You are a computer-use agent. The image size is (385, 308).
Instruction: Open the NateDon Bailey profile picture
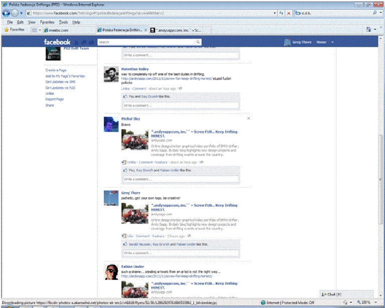coord(111,74)
